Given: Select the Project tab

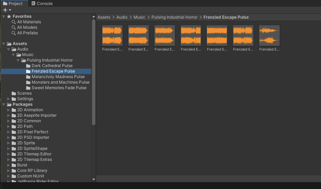Looking at the screenshot, I should (x=13, y=3).
